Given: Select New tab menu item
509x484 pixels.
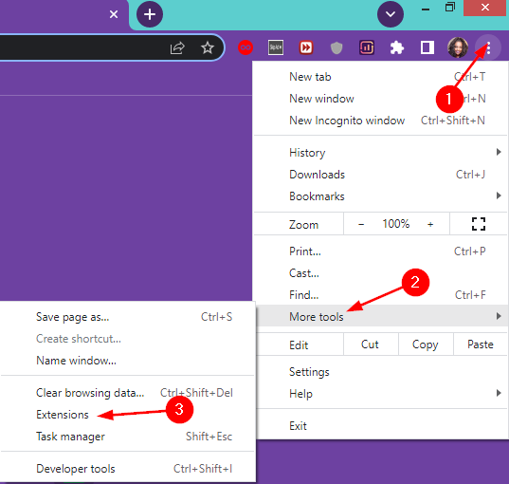Looking at the screenshot, I should click(x=380, y=77).
